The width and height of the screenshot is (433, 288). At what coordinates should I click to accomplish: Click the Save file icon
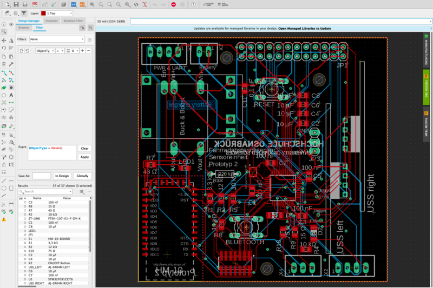click(16, 4)
